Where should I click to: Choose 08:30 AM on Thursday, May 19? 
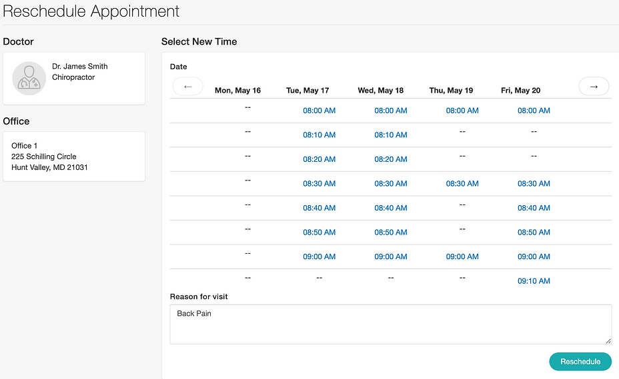point(462,184)
